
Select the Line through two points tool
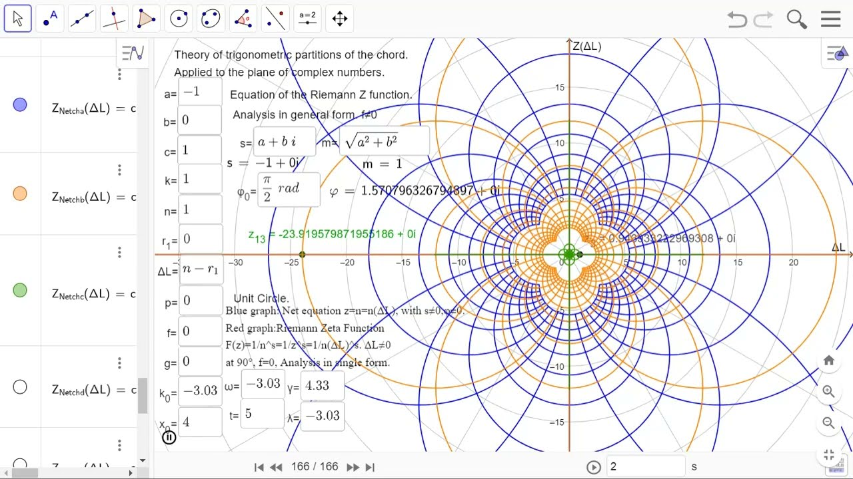(82, 18)
